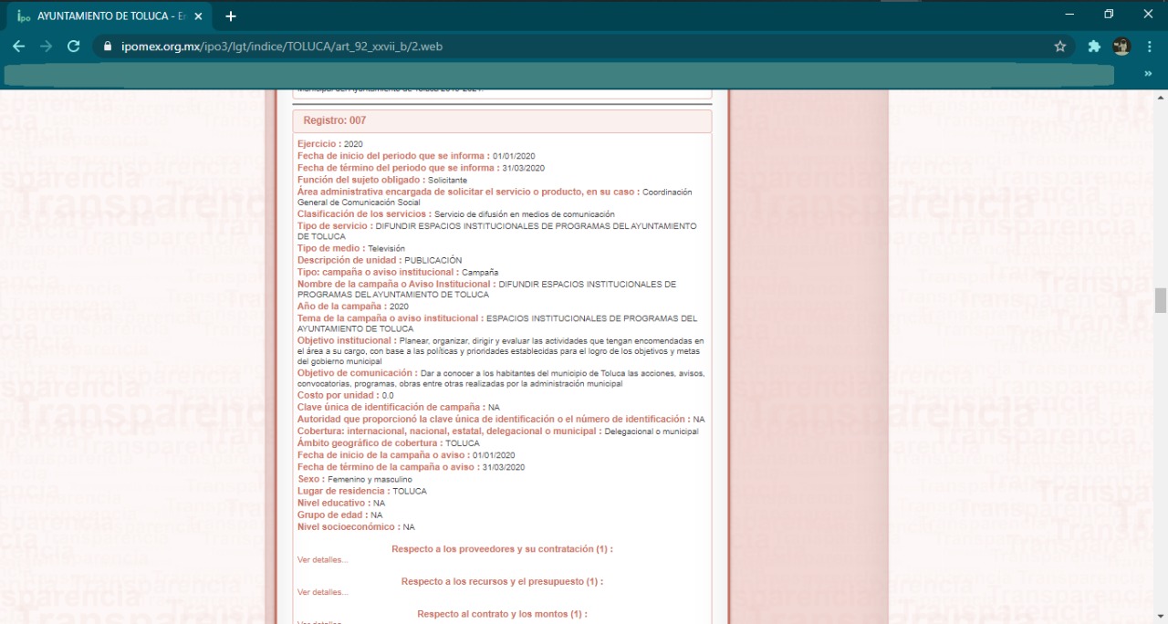Click the 'Nivel educativo' label
This screenshot has width=1168, height=624.
coord(333,503)
